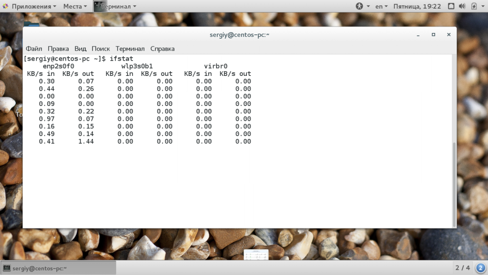
Task: Open the accessibility menu icon
Action: [x=359, y=6]
